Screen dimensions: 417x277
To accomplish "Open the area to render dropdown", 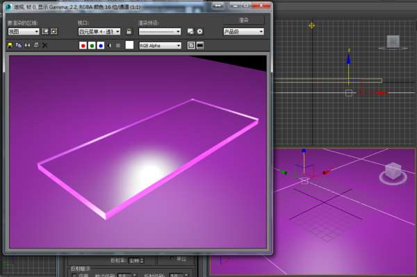I will (x=24, y=32).
